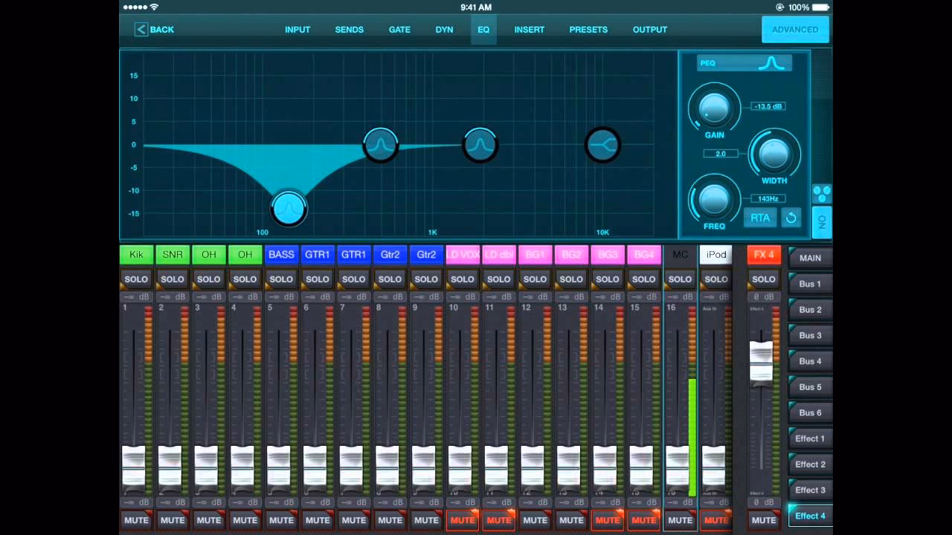This screenshot has height=535, width=952.
Task: Mute the Kik channel
Action: [136, 520]
